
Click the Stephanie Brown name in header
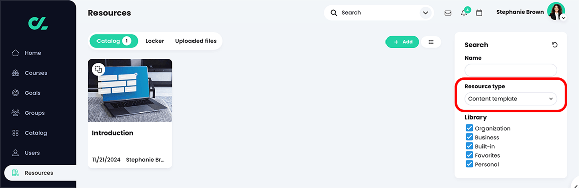coord(520,12)
